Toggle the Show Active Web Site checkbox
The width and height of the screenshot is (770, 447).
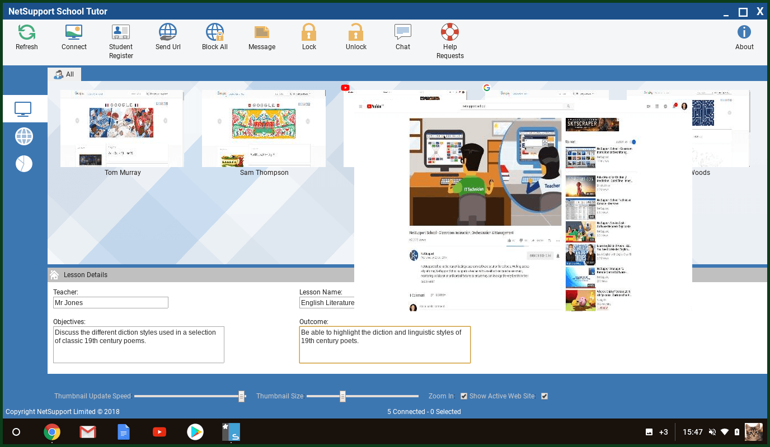click(x=544, y=396)
